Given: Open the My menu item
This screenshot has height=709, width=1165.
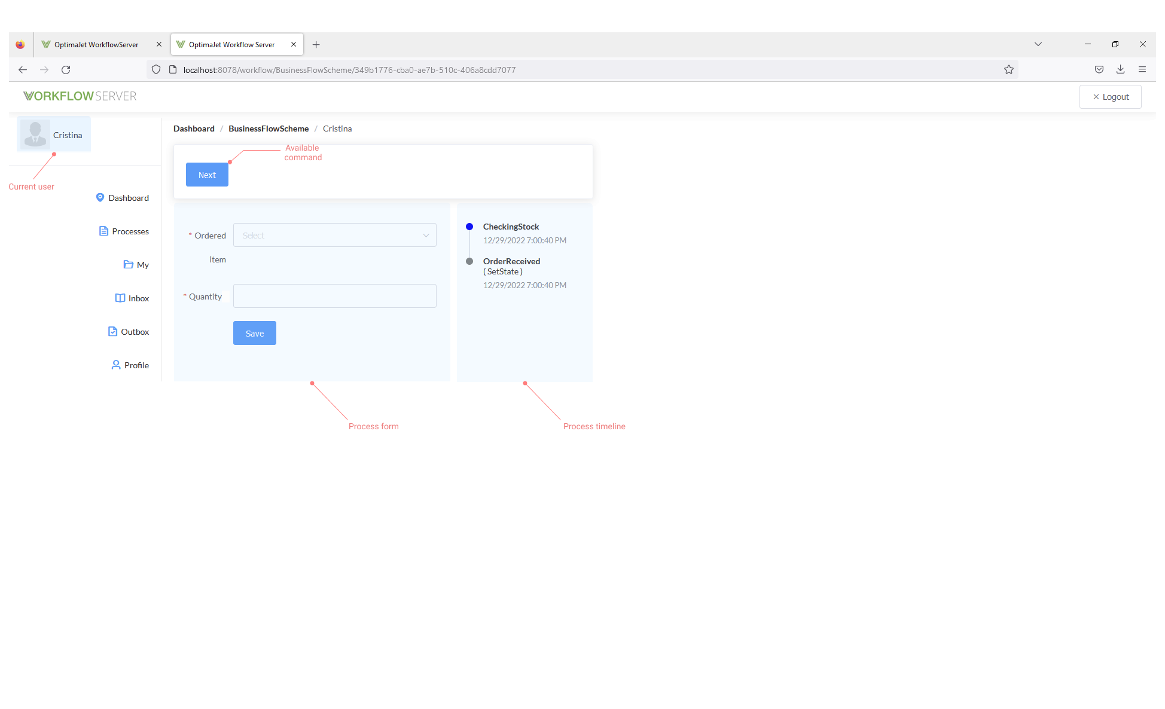Looking at the screenshot, I should (x=136, y=265).
